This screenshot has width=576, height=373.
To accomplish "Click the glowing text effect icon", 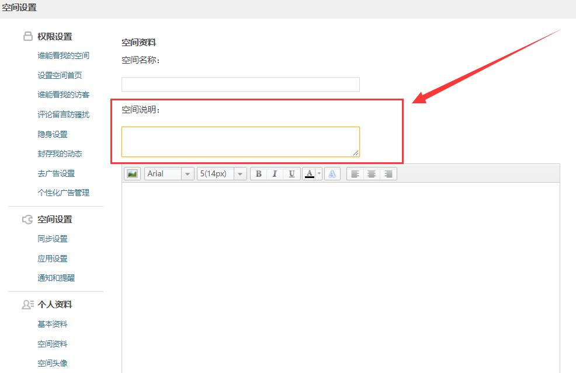I will [x=332, y=173].
